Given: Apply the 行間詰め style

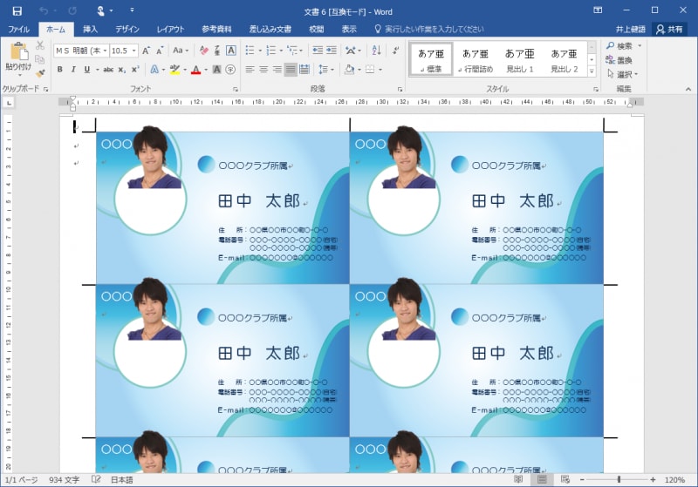Looking at the screenshot, I should click(x=476, y=59).
